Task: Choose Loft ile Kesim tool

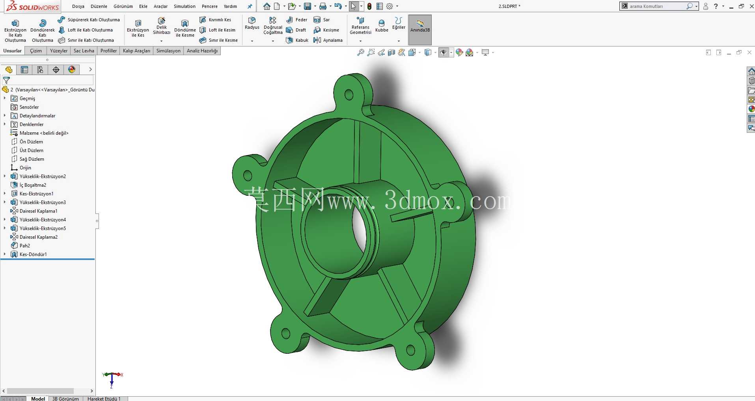Action: coord(217,30)
